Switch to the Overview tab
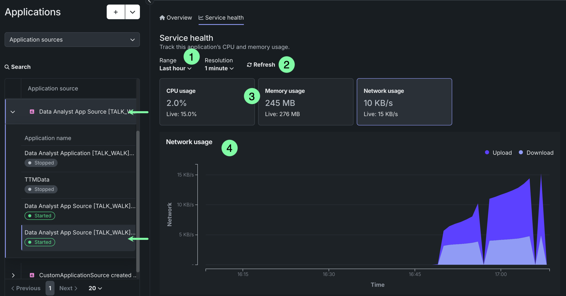Screen dimensions: 566x296 point(176,18)
